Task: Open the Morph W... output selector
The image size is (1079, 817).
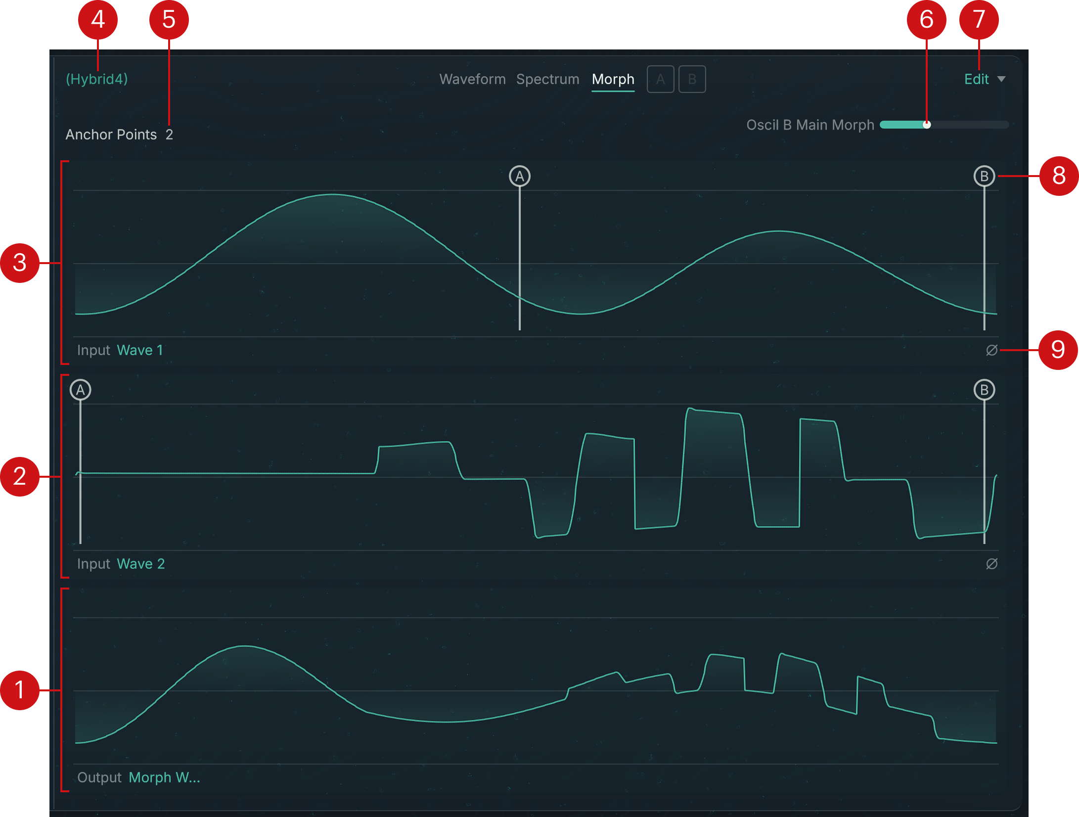Action: coord(164,777)
